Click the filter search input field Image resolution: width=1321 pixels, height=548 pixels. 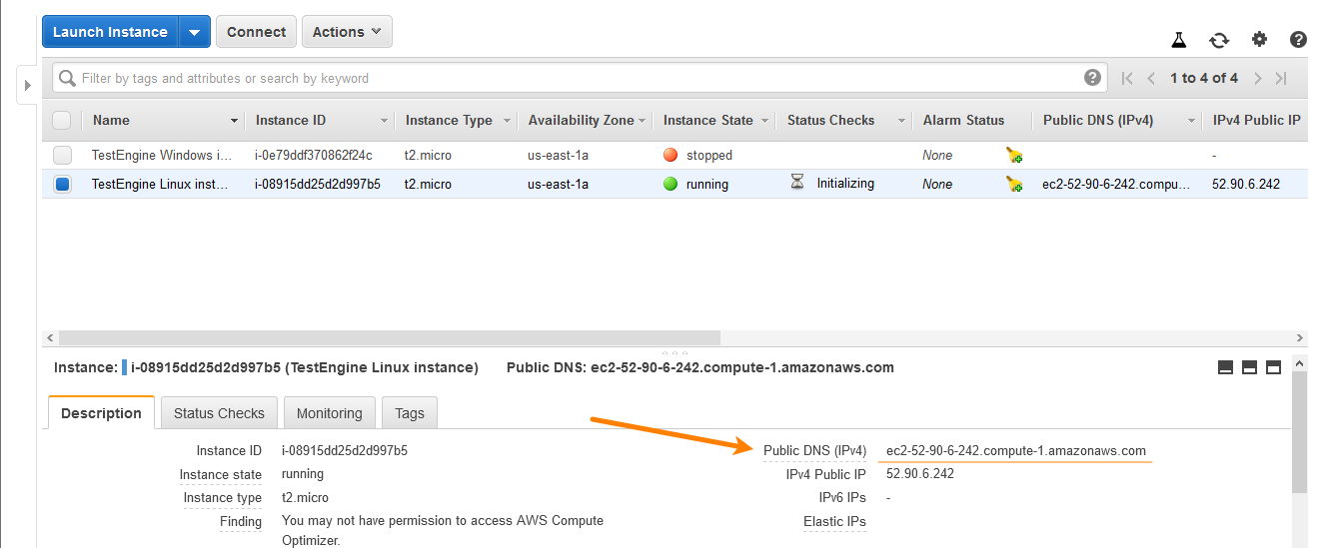[x=580, y=78]
